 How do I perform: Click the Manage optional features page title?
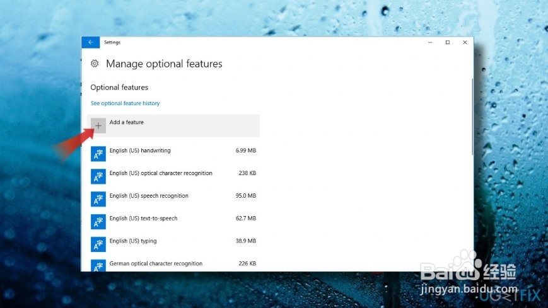point(164,64)
